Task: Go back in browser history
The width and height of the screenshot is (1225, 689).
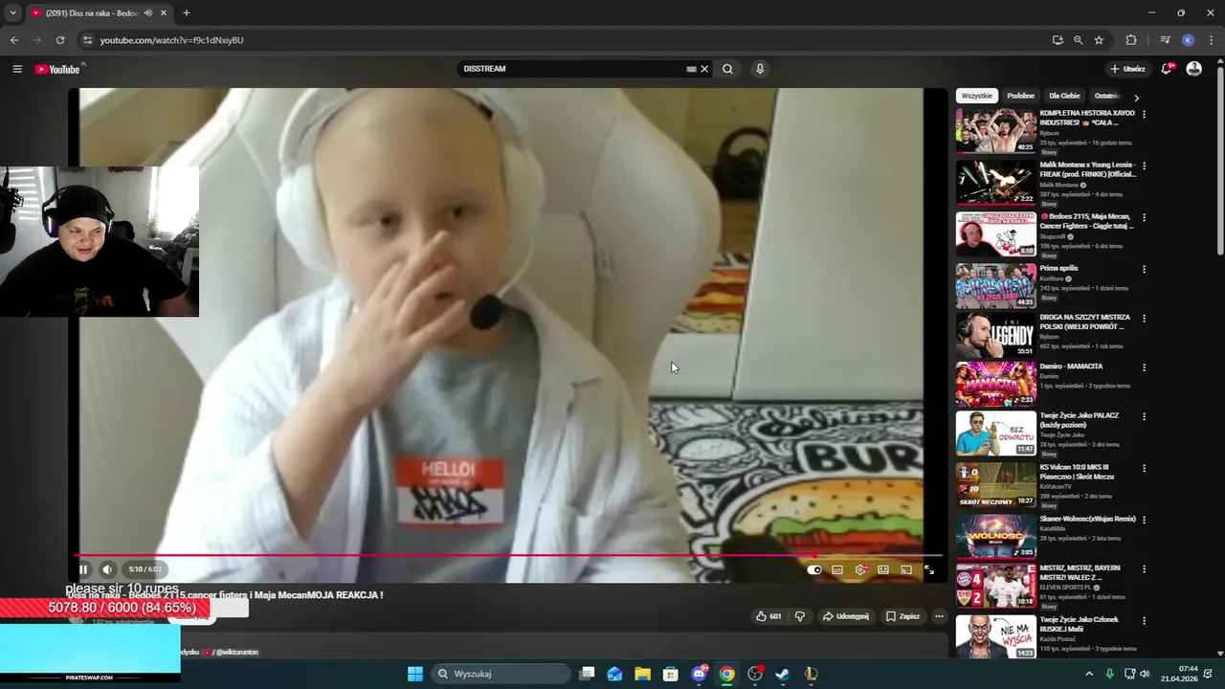Action: [x=14, y=40]
